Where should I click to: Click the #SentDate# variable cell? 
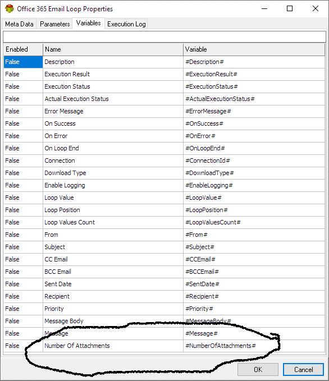tap(254, 284)
